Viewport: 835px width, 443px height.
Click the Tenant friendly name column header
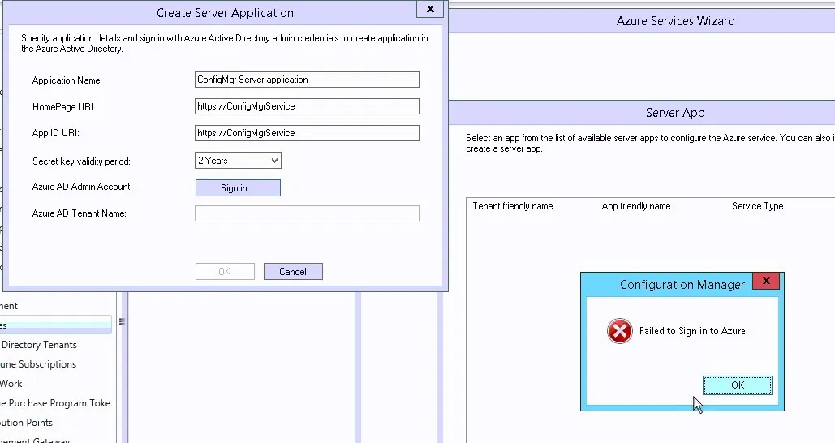pos(513,206)
